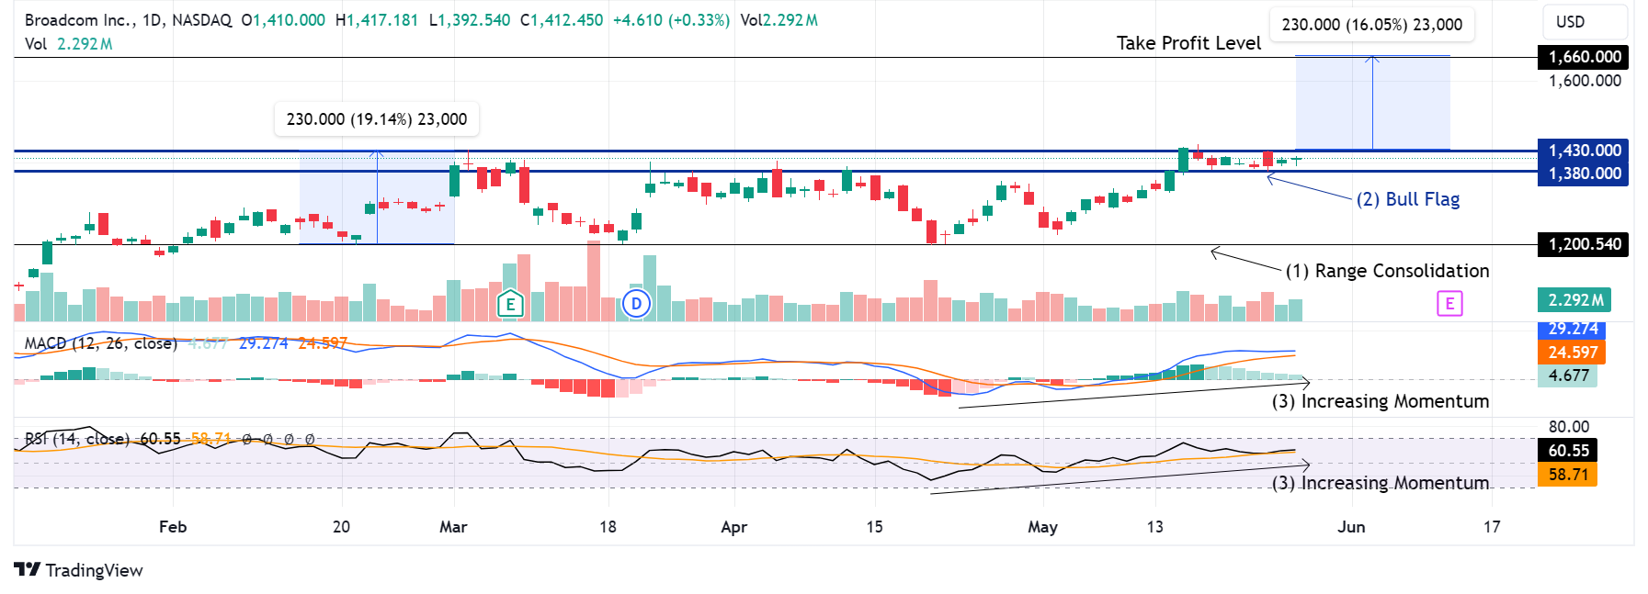The height and width of the screenshot is (594, 1648).
Task: Open the USD currency selector
Action: (x=1570, y=22)
